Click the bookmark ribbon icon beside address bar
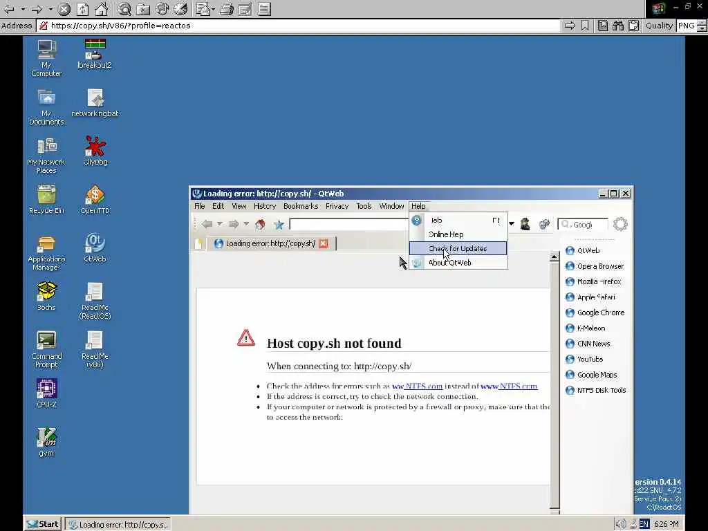 coord(585,26)
